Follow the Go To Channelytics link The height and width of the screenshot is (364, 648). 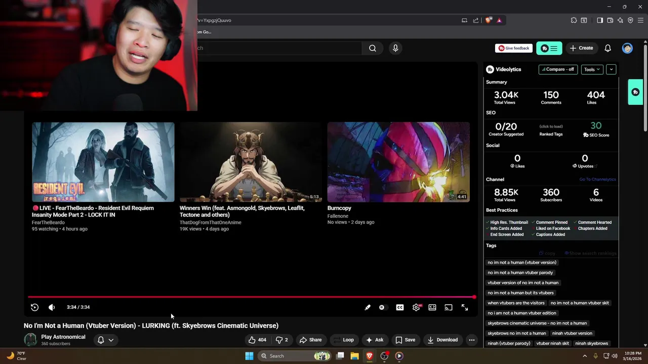597,179
